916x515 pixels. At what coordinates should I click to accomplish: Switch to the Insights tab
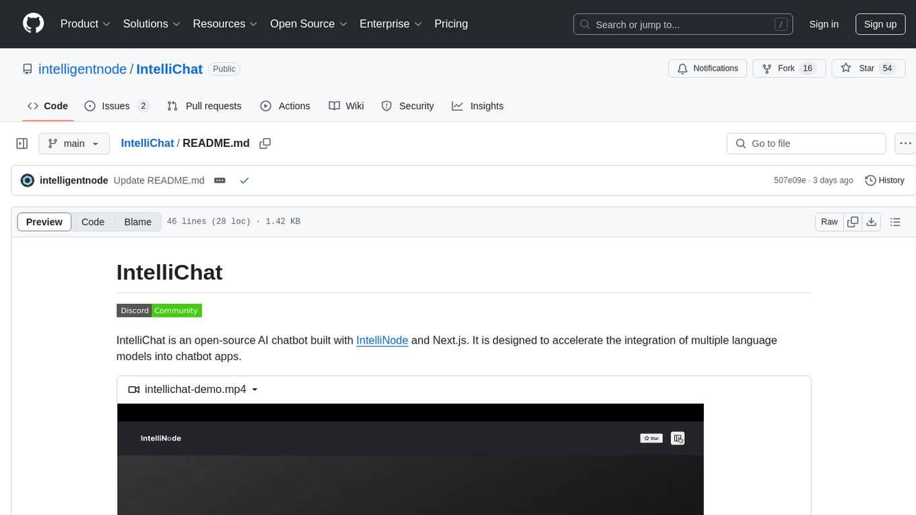(478, 106)
